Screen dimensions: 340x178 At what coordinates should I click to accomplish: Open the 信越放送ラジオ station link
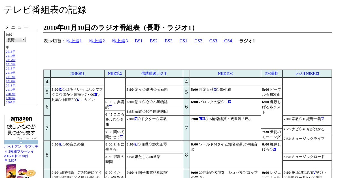tap(154, 73)
